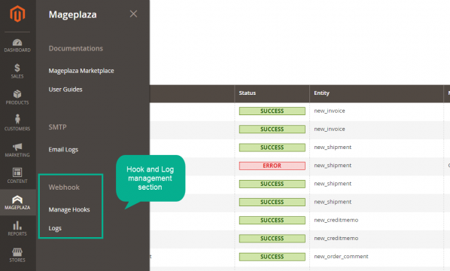Close the Mageplaza submenu panel

133,14
